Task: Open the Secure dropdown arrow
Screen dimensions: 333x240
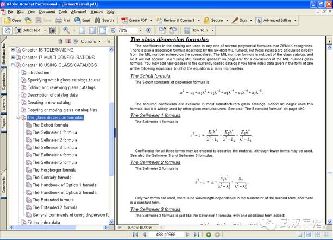Action: tap(227, 21)
